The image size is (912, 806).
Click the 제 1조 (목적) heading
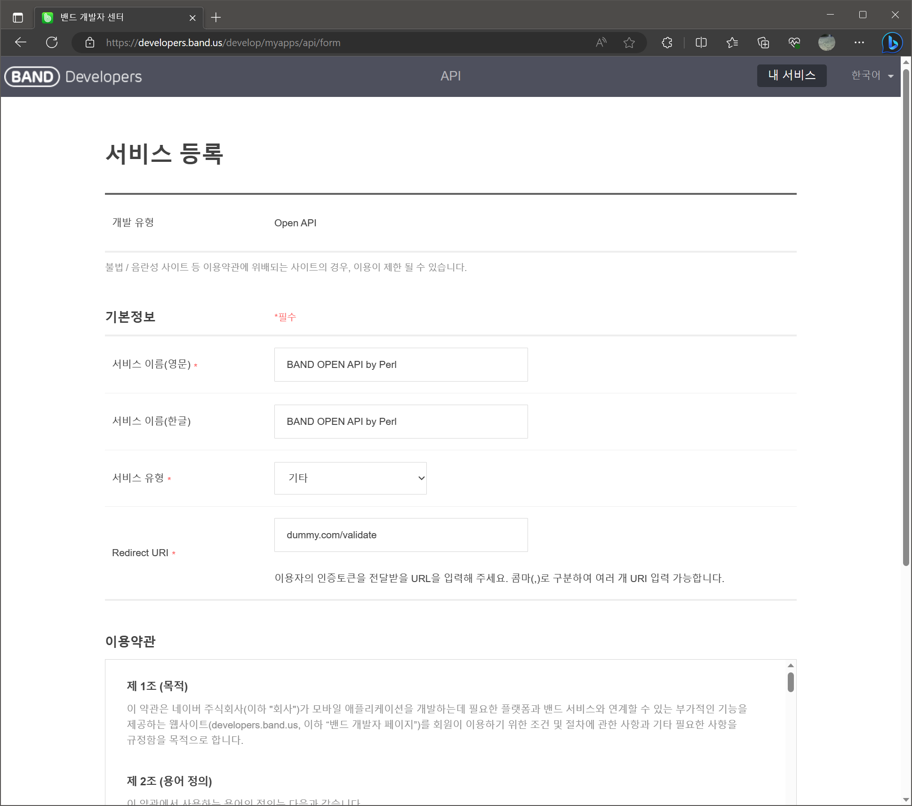pos(157,686)
